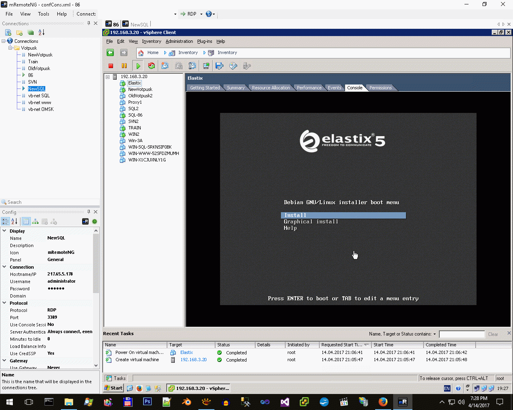Click the orange Suspend pause icon

tap(124, 66)
